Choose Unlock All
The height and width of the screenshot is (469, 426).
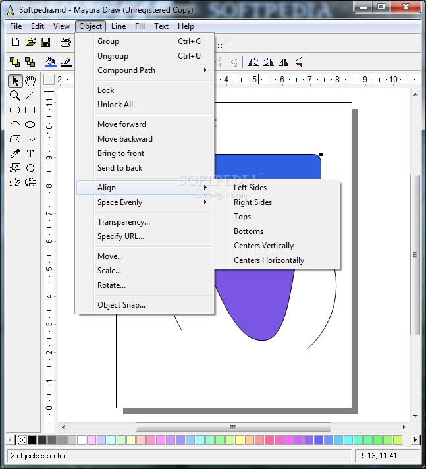[145, 105]
